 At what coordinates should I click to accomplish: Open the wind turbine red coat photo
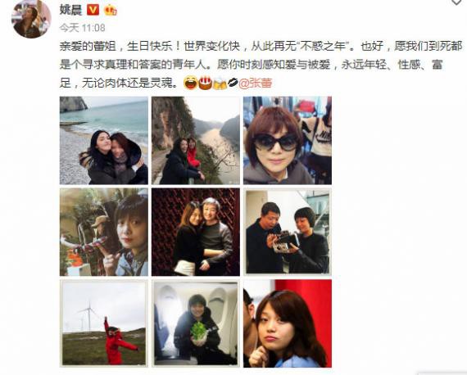point(104,323)
